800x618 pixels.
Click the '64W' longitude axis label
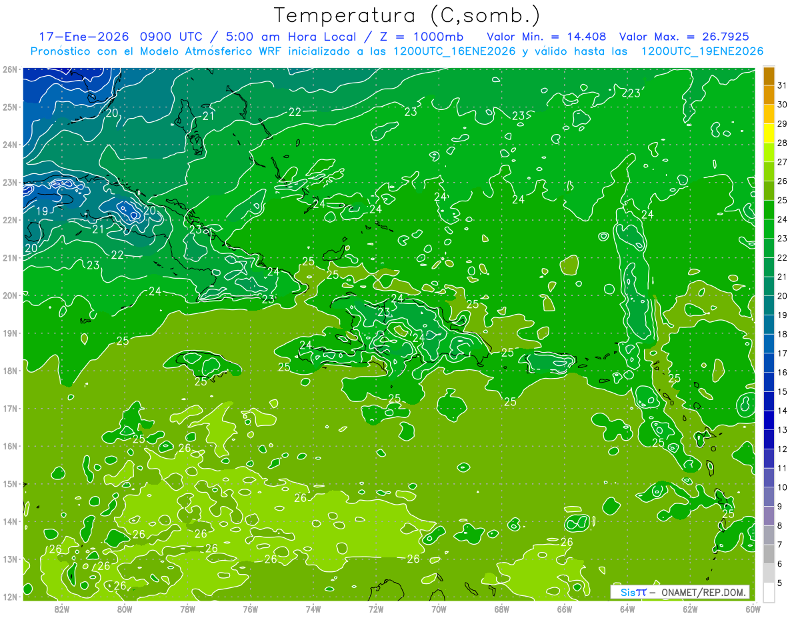pyautogui.click(x=627, y=609)
